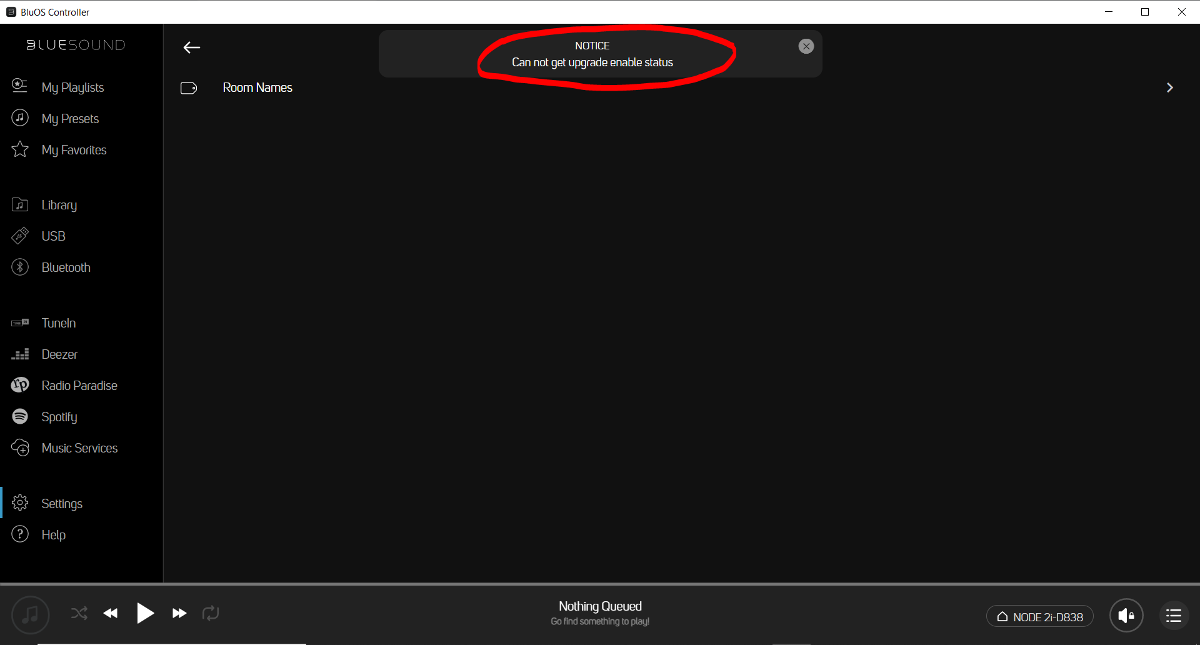Open the play queue list

[x=1173, y=616]
